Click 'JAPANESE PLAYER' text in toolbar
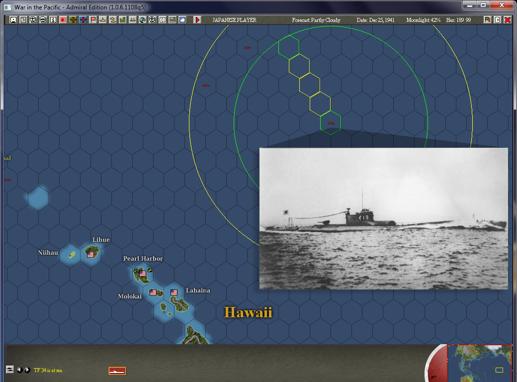This screenshot has height=382, width=517. pos(235,20)
